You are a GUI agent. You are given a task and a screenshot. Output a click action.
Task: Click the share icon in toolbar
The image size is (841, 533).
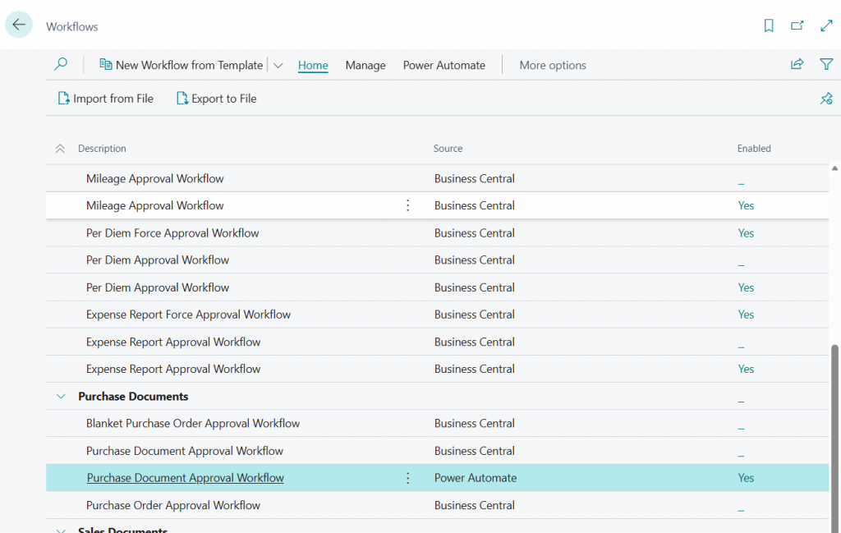tap(797, 65)
